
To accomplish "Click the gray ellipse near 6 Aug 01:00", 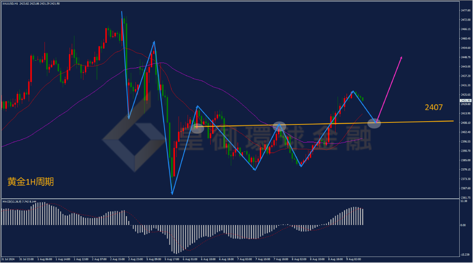I will pyautogui.click(x=198, y=129).
